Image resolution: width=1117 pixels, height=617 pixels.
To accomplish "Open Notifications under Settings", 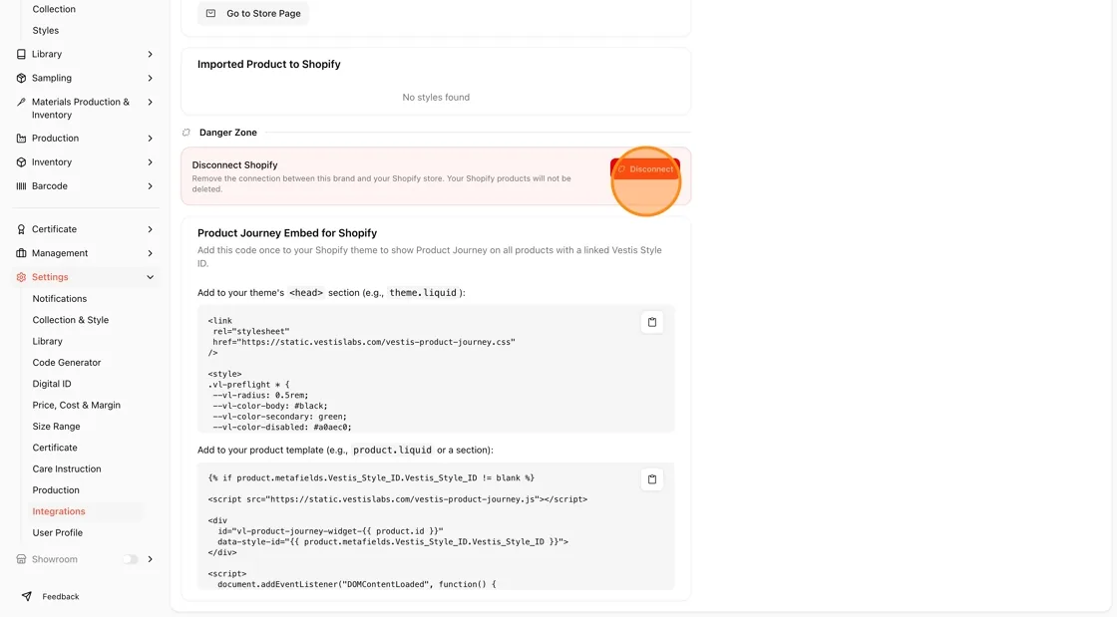I will [60, 299].
